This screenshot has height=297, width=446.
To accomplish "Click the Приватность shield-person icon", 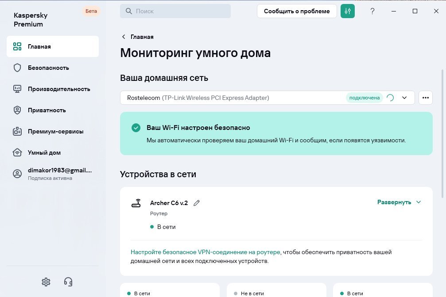I will tap(17, 110).
